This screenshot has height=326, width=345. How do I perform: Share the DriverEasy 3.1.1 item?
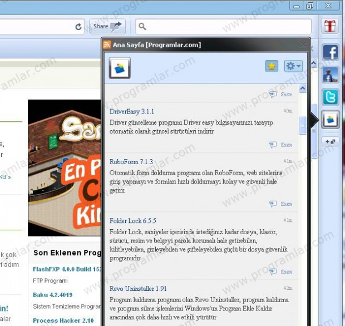281,145
